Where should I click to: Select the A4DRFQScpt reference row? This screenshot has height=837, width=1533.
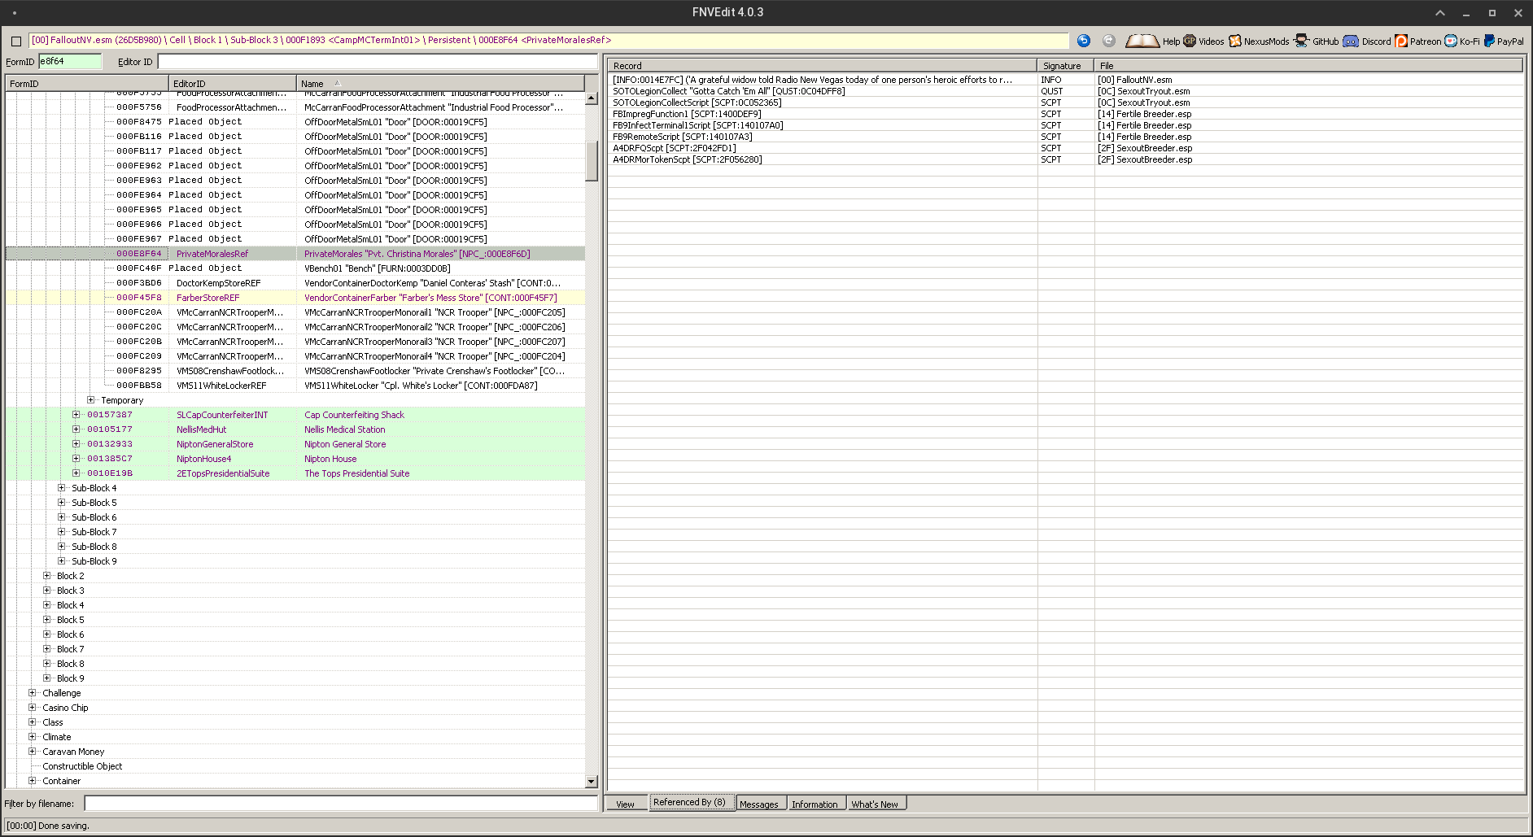pyautogui.click(x=1066, y=148)
